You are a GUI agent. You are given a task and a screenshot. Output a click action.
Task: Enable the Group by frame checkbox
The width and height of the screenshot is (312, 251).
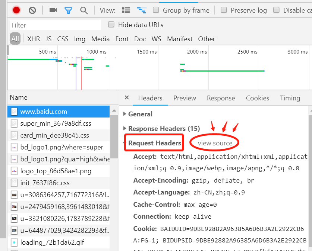(x=156, y=10)
